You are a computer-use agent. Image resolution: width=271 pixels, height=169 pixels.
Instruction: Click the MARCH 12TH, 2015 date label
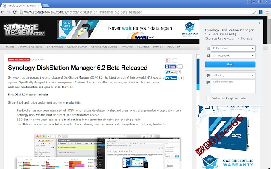click(x=19, y=60)
